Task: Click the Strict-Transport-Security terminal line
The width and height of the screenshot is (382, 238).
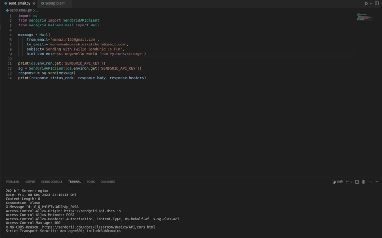Action: (x=63, y=231)
